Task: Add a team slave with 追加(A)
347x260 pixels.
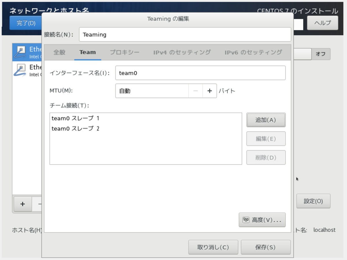Action: (x=266, y=120)
